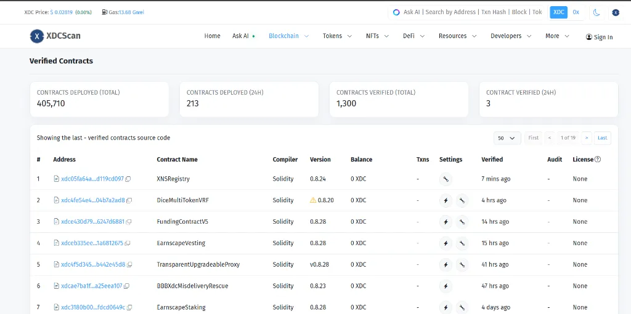Click wrench icon for DiceMultiTokenVRF

click(462, 200)
